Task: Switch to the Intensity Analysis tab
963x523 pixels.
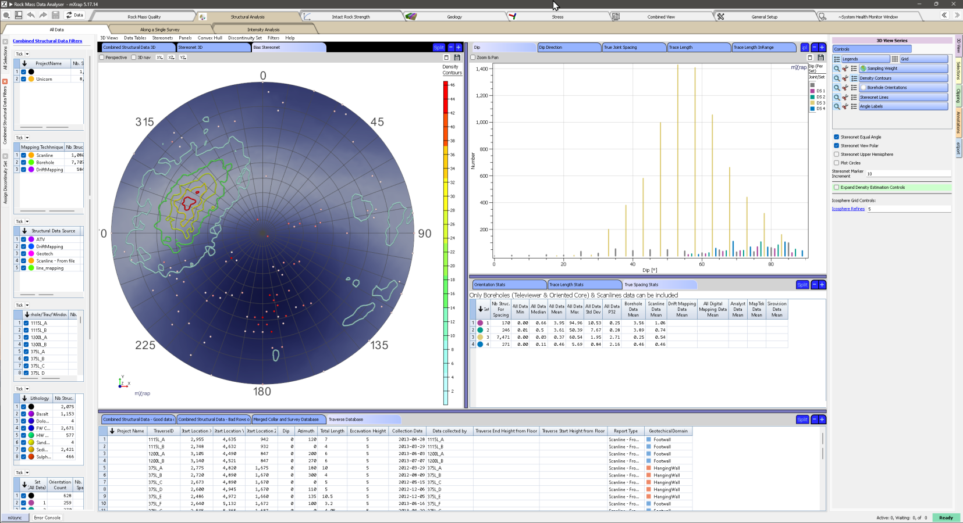Action: tap(264, 30)
